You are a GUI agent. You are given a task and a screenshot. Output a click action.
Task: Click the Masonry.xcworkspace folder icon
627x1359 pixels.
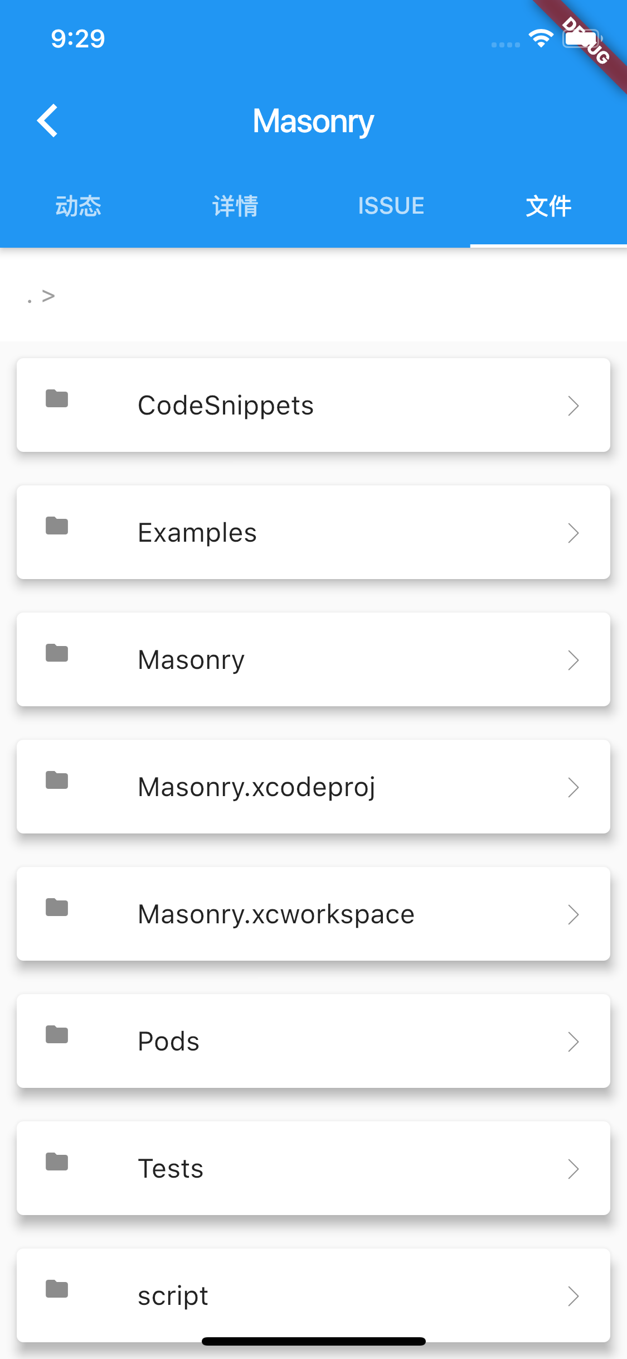(57, 908)
